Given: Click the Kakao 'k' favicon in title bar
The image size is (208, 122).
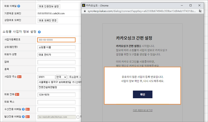Looking at the screenshot, I should [84, 5].
